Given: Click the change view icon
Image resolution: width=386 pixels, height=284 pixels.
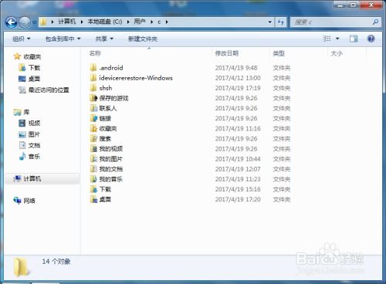Looking at the screenshot, I should point(327,39).
